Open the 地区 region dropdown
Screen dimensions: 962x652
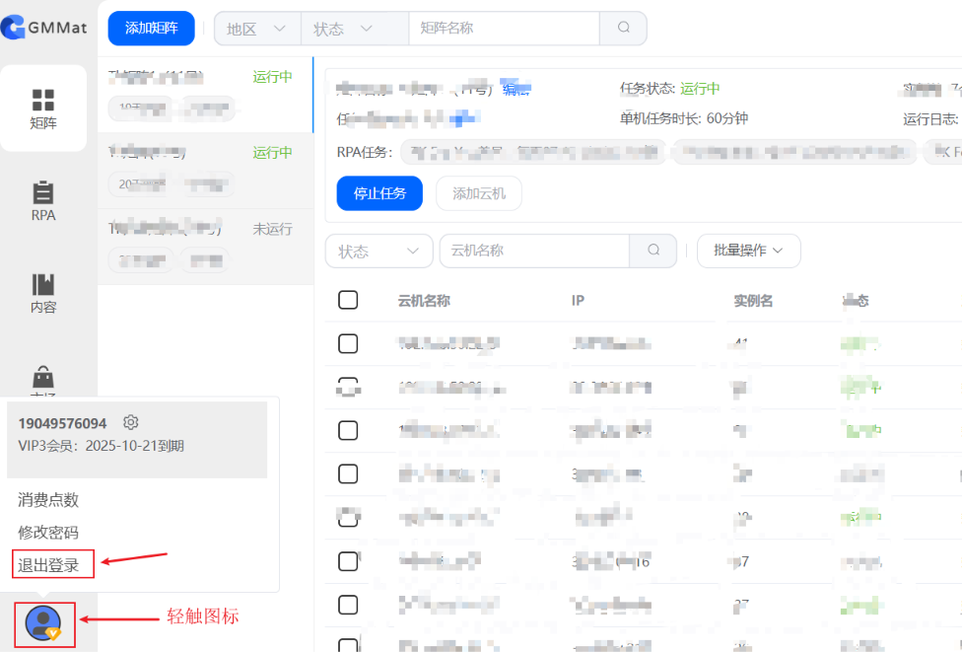(x=257, y=29)
